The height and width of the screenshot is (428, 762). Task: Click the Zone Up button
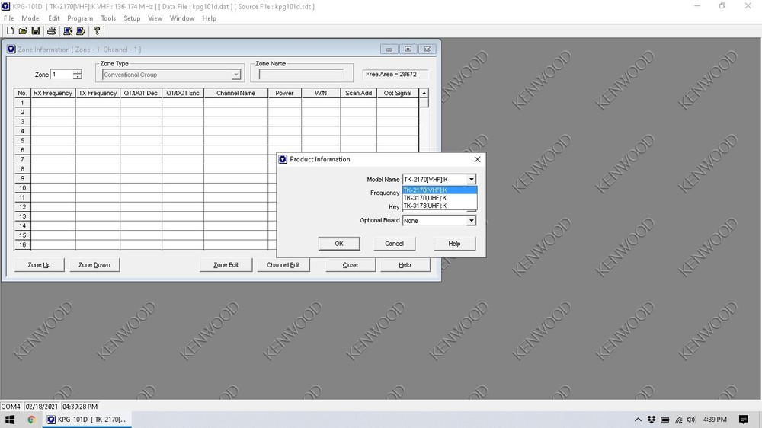coord(39,265)
